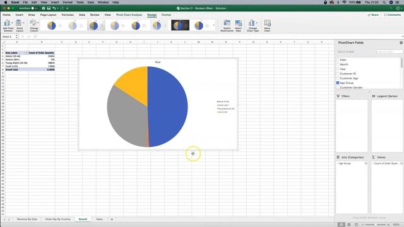Click the zoom out minus button
The width and height of the screenshot is (404, 227).
(362, 224)
